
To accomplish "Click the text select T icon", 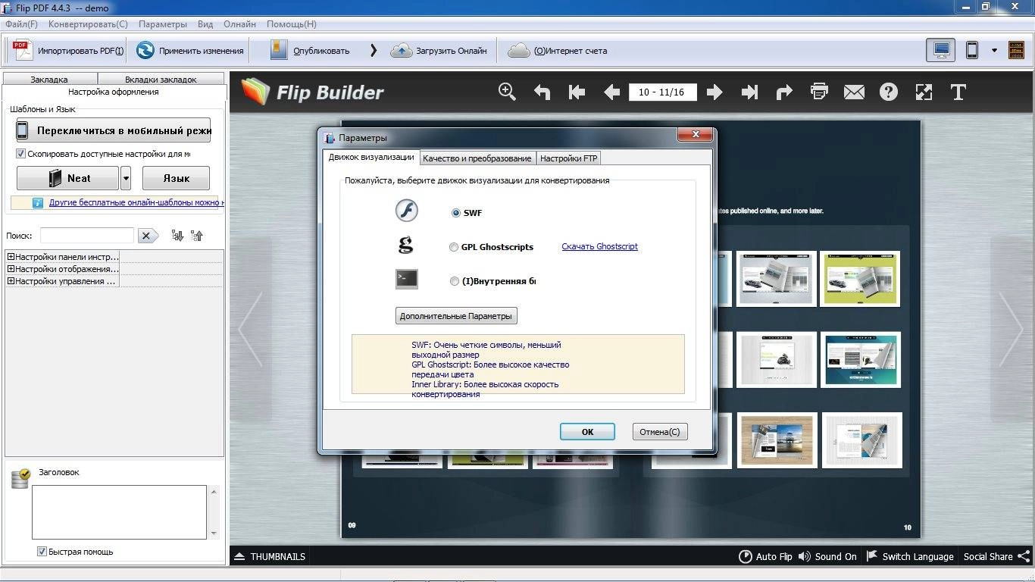I will click(958, 92).
